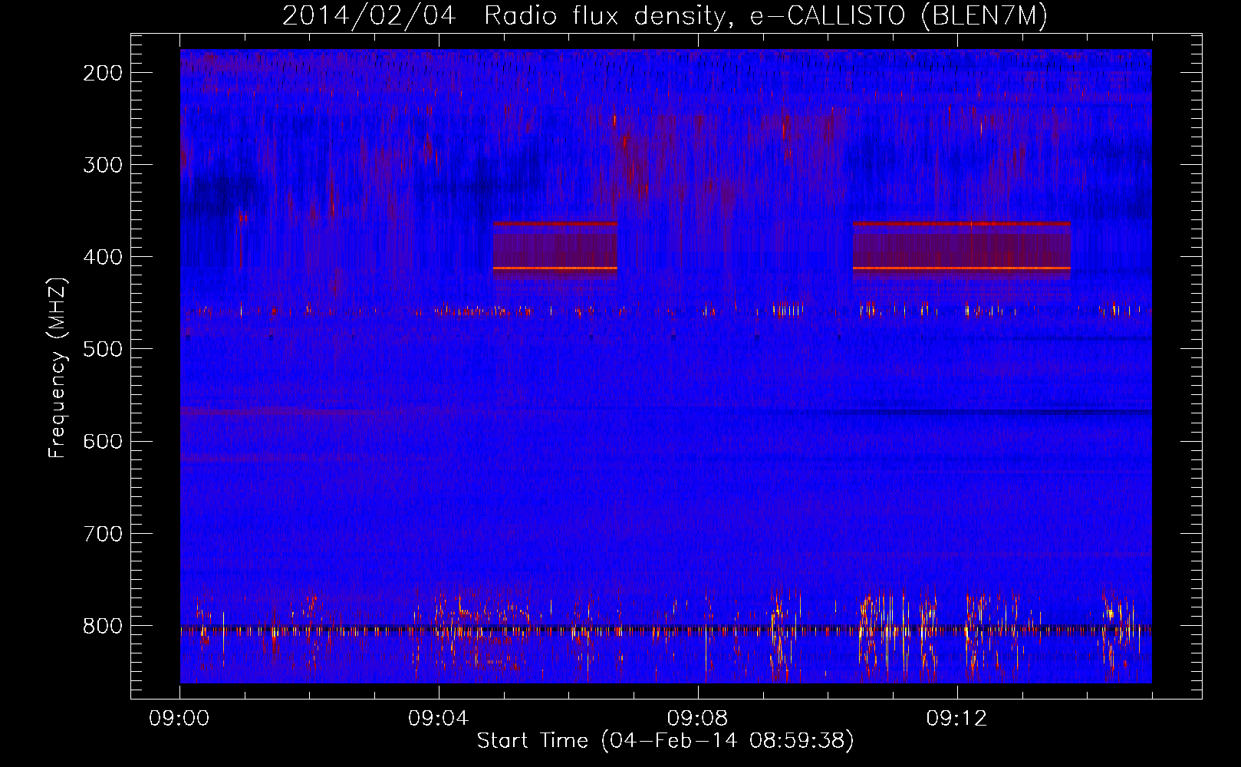Image resolution: width=1241 pixels, height=767 pixels.
Task: Click the 09:12 time tick label
Action: click(x=957, y=719)
